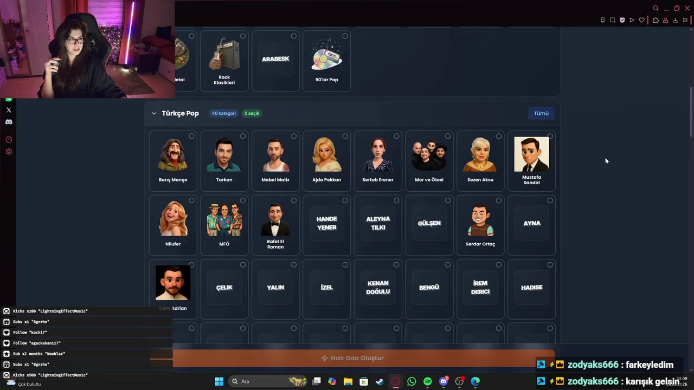The height and width of the screenshot is (390, 694).
Task: Click the "0 seçili" badge
Action: coord(252,113)
